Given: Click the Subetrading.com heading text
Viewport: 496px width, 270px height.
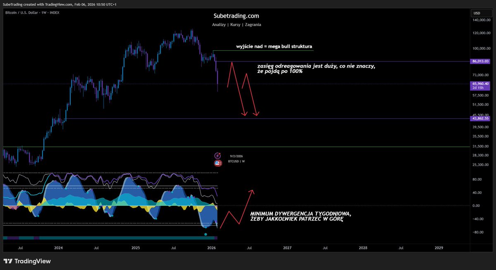Looking at the screenshot, I should 236,16.
